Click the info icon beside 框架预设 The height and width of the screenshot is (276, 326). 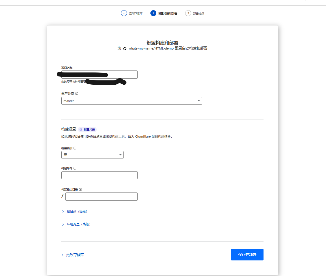[x=75, y=148]
